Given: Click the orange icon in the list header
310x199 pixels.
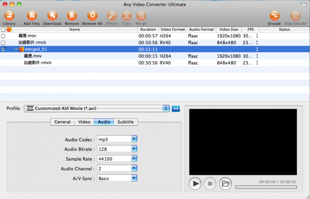Looking at the screenshot, I should (9, 30).
